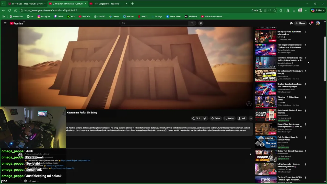Image resolution: width=327 pixels, height=184 pixels.
Task: Open the Twitch bookmark
Action: pos(59,16)
